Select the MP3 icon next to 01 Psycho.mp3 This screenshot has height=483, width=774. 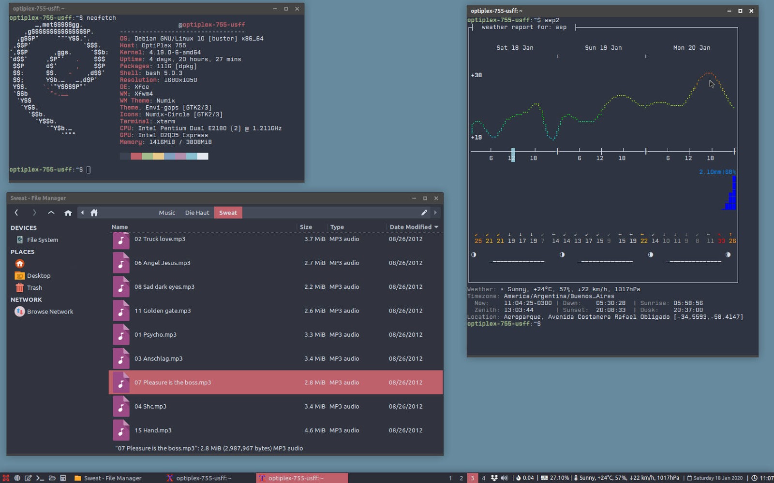tap(121, 334)
